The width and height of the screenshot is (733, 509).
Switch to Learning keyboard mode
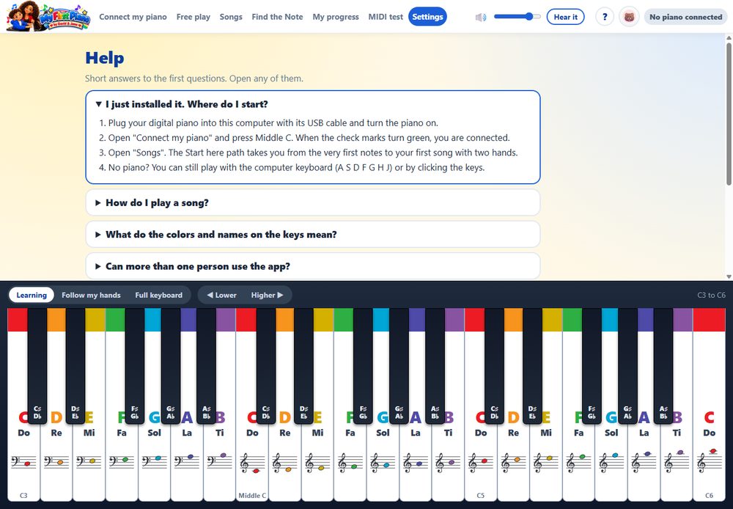pos(32,295)
